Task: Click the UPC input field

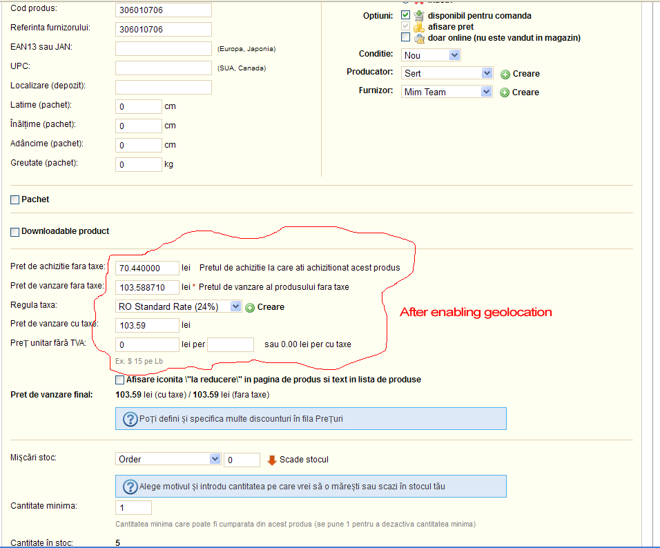Action: [164, 68]
